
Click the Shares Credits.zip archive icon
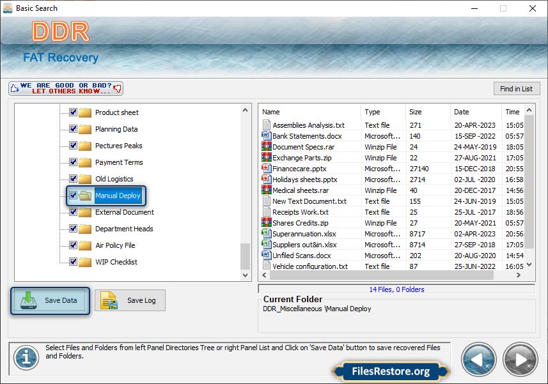coord(267,222)
